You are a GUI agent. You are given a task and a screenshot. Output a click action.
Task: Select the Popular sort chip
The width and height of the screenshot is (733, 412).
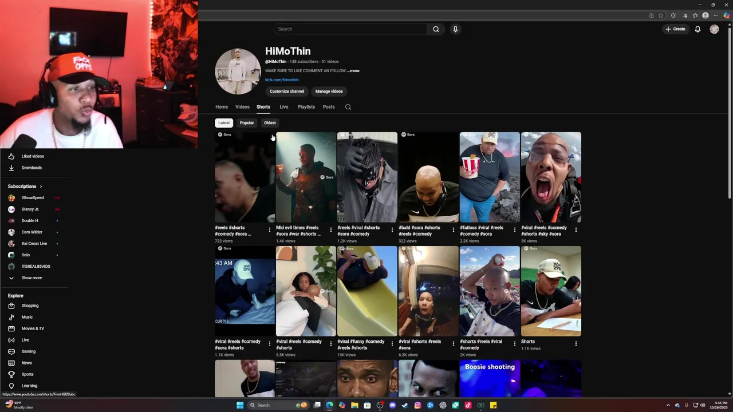point(247,122)
